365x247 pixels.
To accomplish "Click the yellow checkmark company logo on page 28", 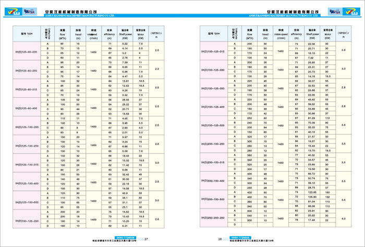I will pyautogui.click(x=351, y=11).
